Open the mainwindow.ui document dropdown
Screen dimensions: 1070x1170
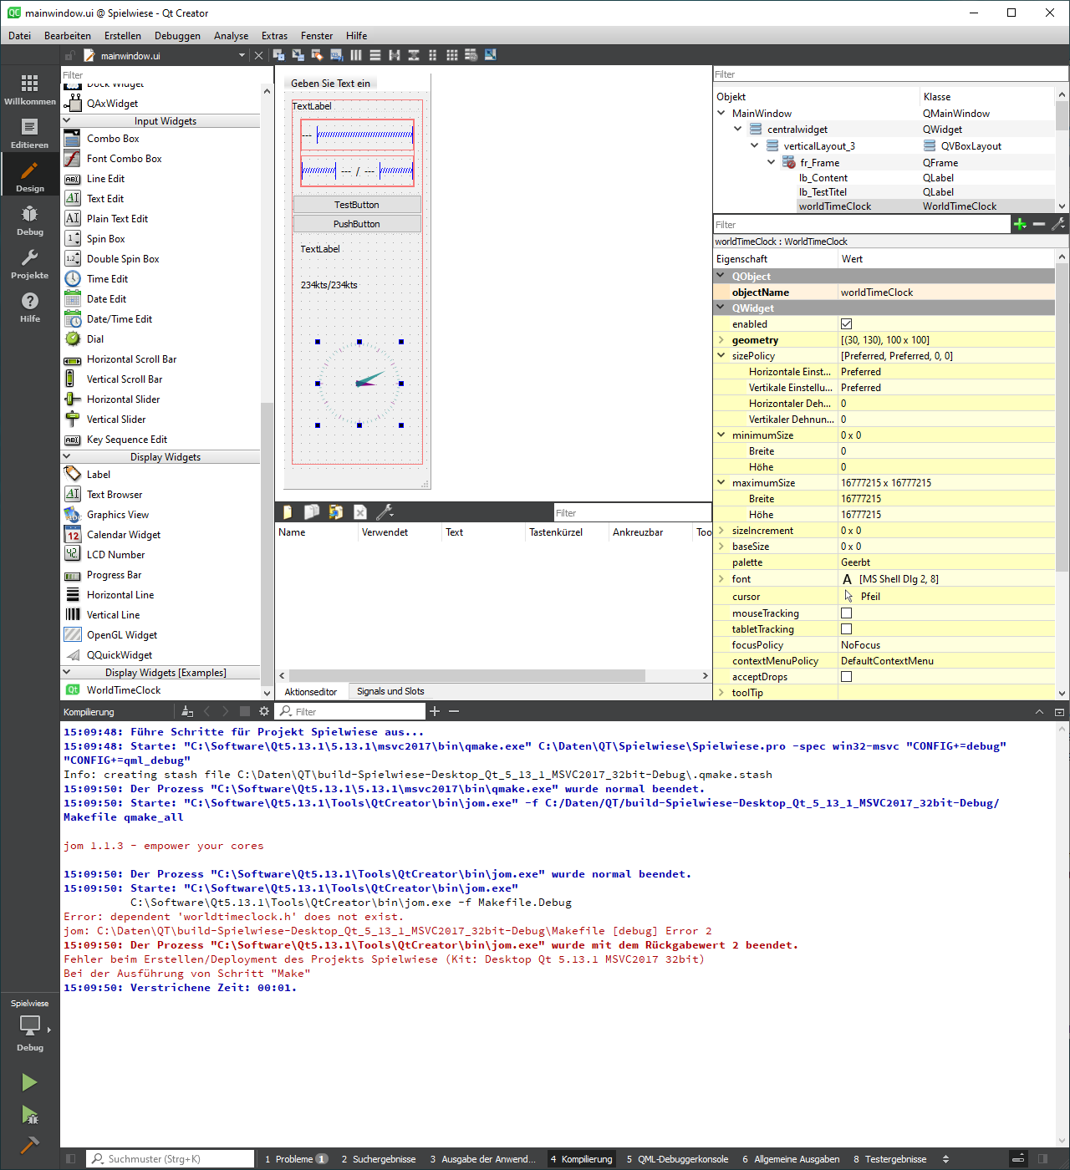pyautogui.click(x=242, y=55)
